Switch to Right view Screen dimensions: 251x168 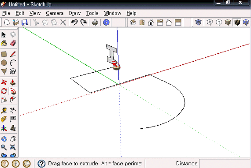tap(160, 22)
